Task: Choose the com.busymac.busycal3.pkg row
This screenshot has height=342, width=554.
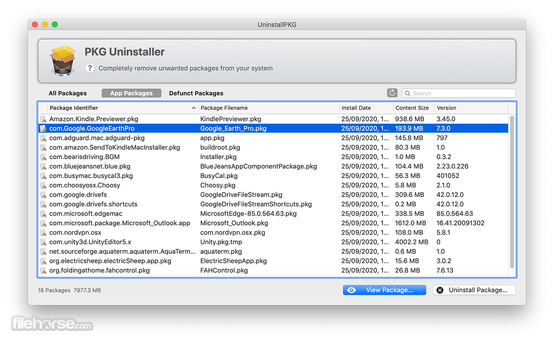Action: click(x=274, y=176)
